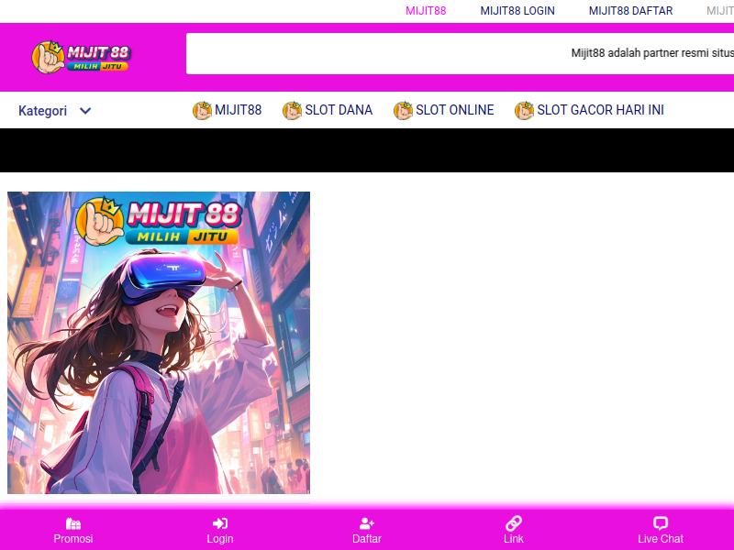Open the MIJIT88 LOGIN top tab
Viewport: 734px width, 550px height.
(x=517, y=11)
